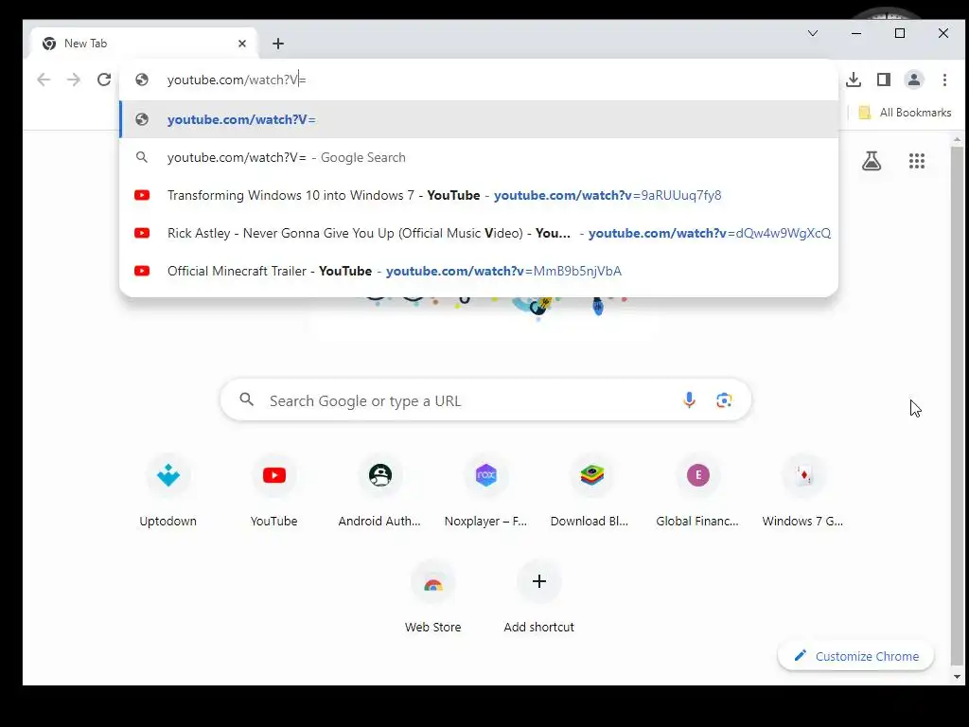
Task: Select the Rick Astley Never Gonna Give You Up suggestion
Action: tap(479, 233)
